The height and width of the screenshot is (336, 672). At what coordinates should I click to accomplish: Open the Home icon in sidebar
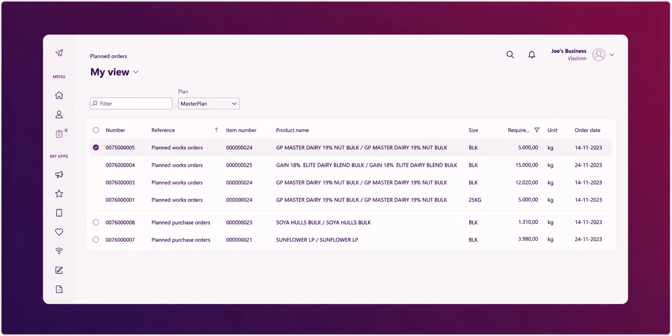(x=59, y=95)
